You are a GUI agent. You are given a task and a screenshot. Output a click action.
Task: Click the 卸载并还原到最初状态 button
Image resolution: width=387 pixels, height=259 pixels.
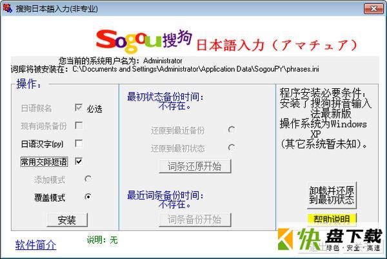(x=332, y=195)
